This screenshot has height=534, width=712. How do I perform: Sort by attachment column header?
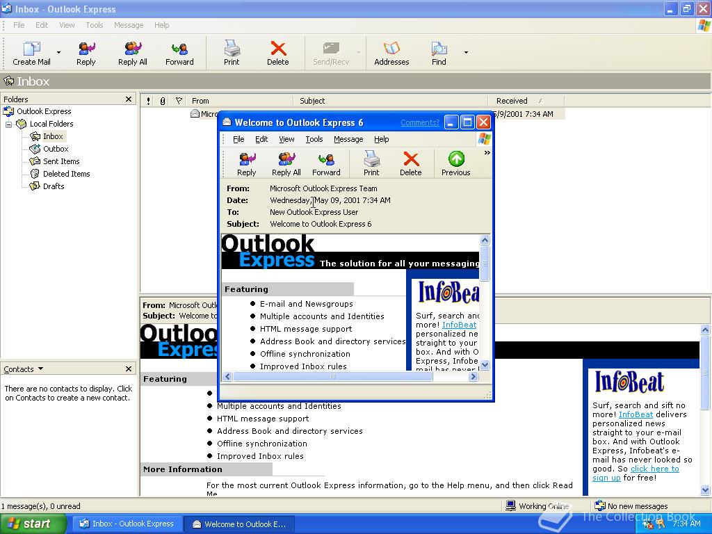tap(163, 101)
